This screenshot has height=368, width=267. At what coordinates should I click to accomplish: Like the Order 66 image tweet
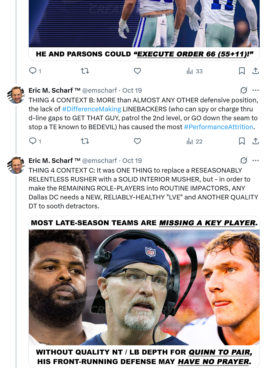[137, 71]
